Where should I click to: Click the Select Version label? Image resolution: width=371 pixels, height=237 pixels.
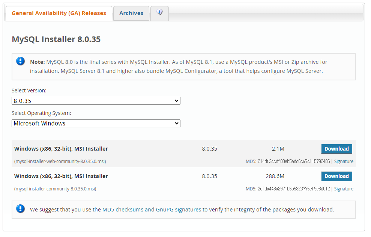[29, 91]
